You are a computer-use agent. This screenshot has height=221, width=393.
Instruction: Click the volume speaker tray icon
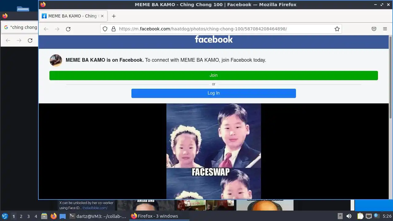click(349, 216)
